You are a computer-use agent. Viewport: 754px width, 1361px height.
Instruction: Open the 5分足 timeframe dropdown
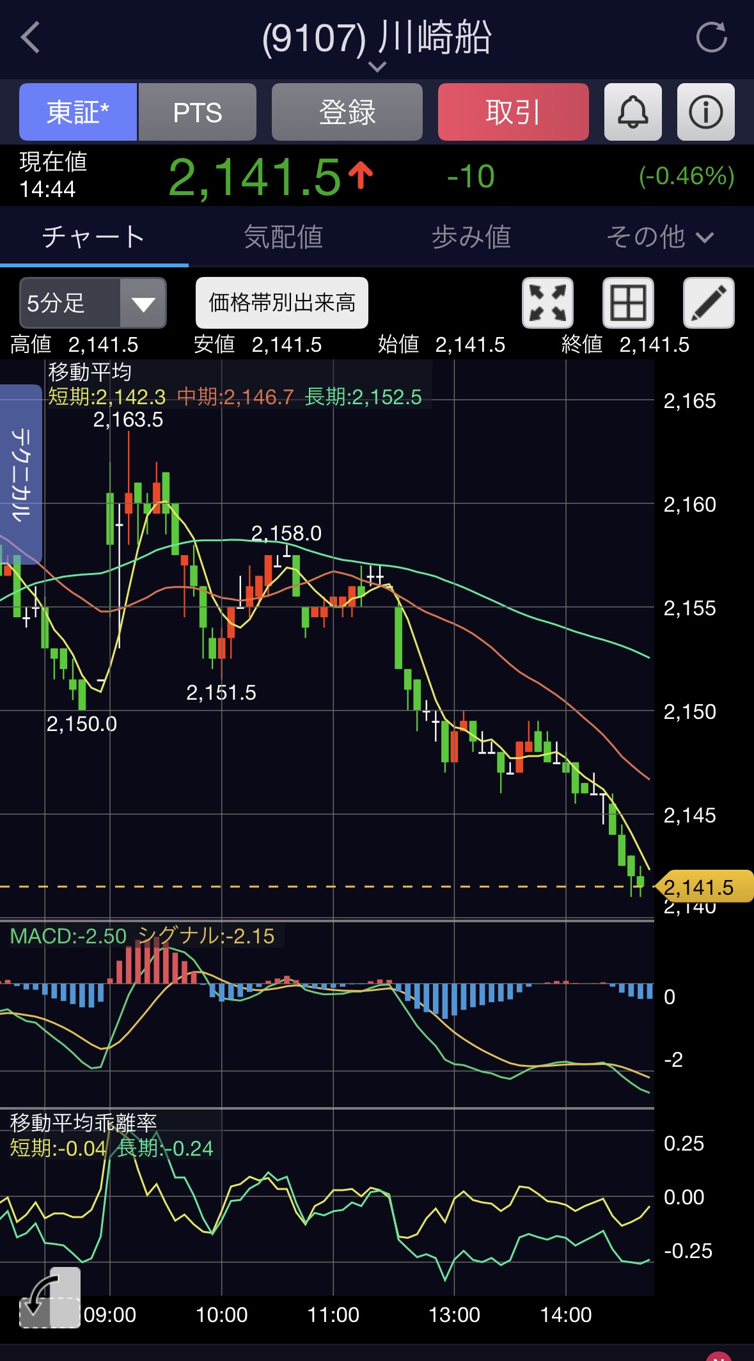click(93, 303)
